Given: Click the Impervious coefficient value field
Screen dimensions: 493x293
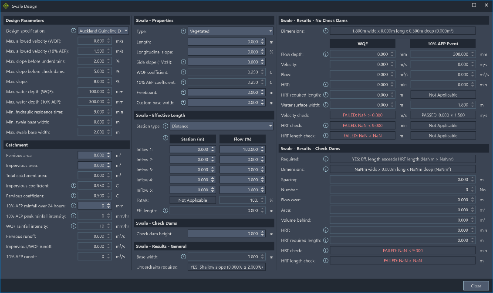Looking at the screenshot, I should pos(95,185).
